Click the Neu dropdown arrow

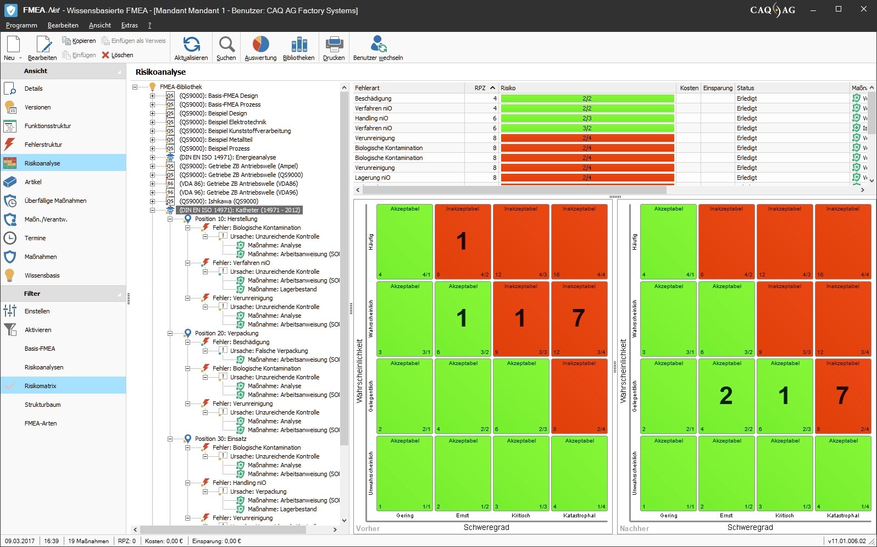[x=20, y=58]
